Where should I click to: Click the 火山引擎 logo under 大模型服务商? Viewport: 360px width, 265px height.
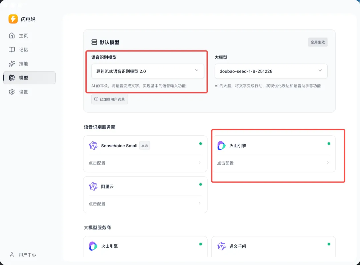93,246
